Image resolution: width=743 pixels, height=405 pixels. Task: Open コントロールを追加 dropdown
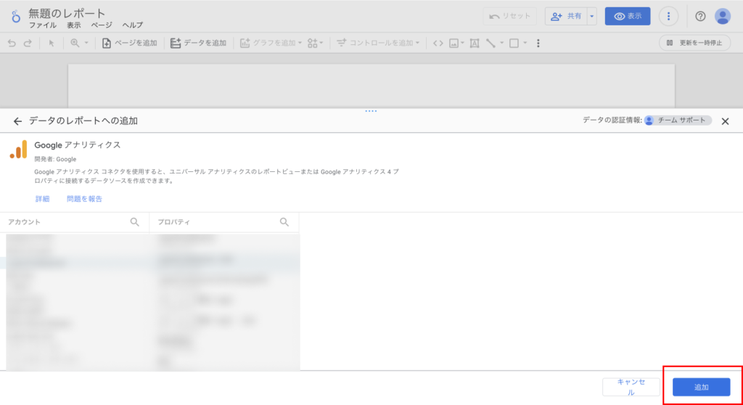click(x=377, y=43)
